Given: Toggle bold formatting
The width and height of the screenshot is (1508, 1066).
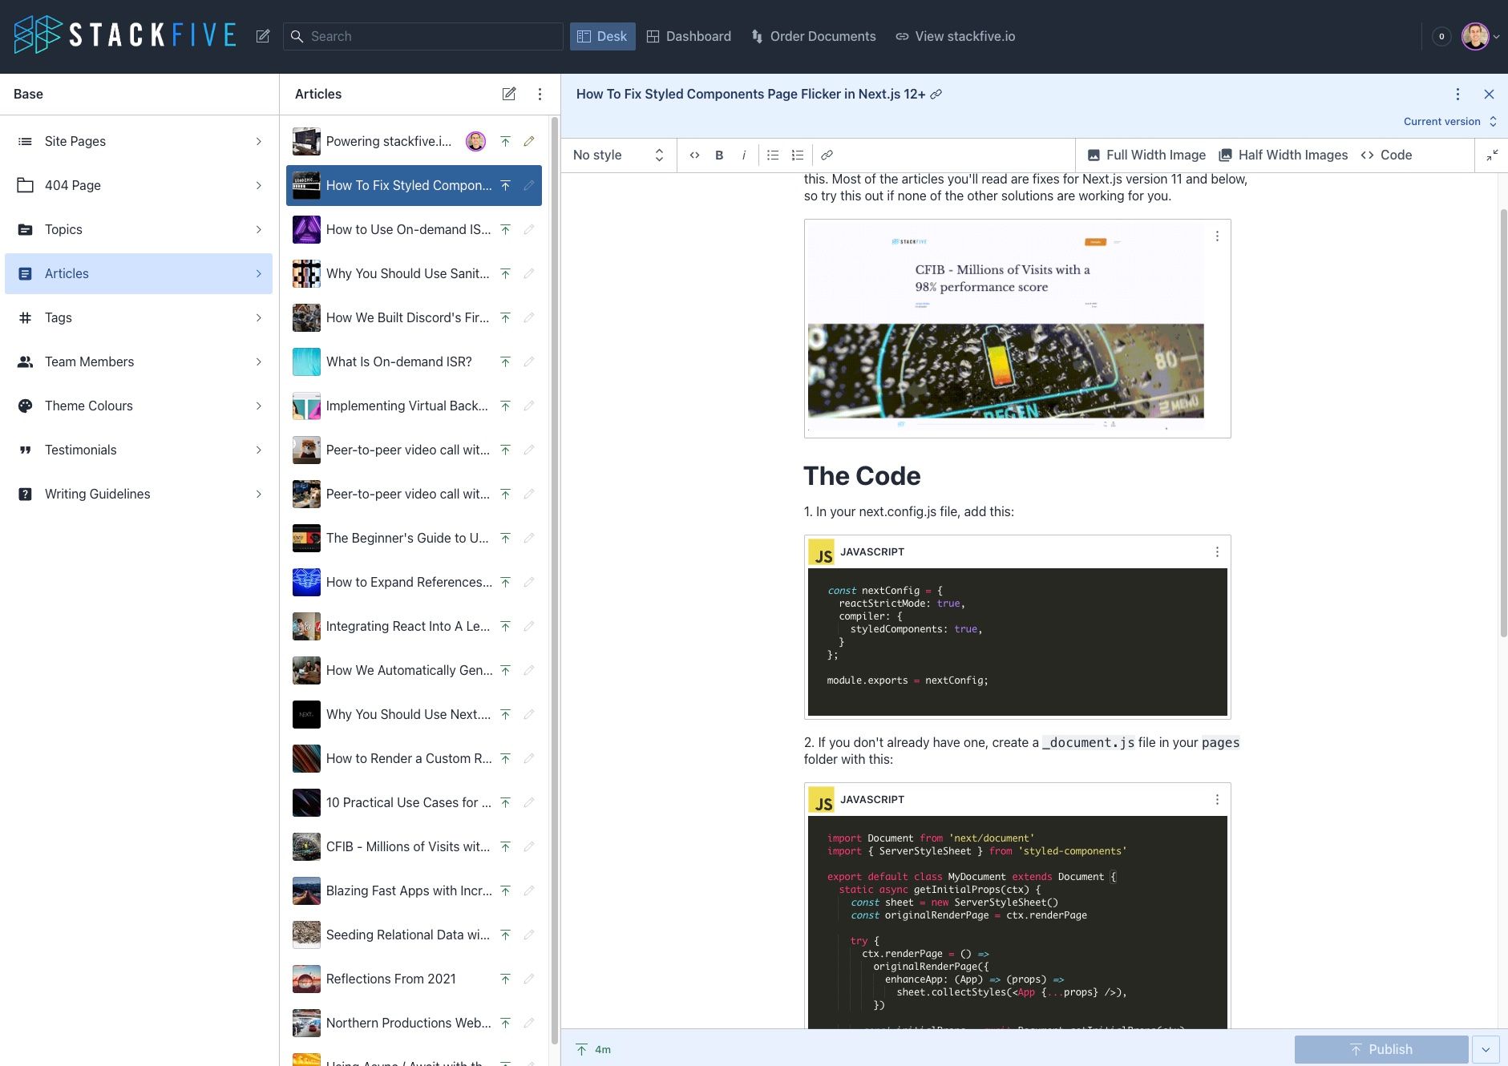Looking at the screenshot, I should (x=719, y=155).
